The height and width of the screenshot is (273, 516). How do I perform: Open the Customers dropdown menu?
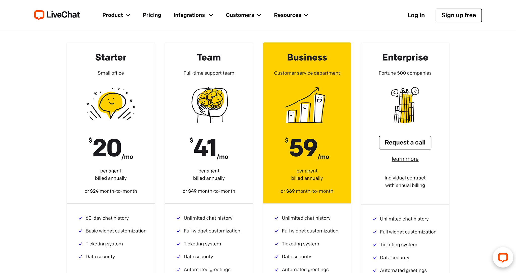click(243, 15)
